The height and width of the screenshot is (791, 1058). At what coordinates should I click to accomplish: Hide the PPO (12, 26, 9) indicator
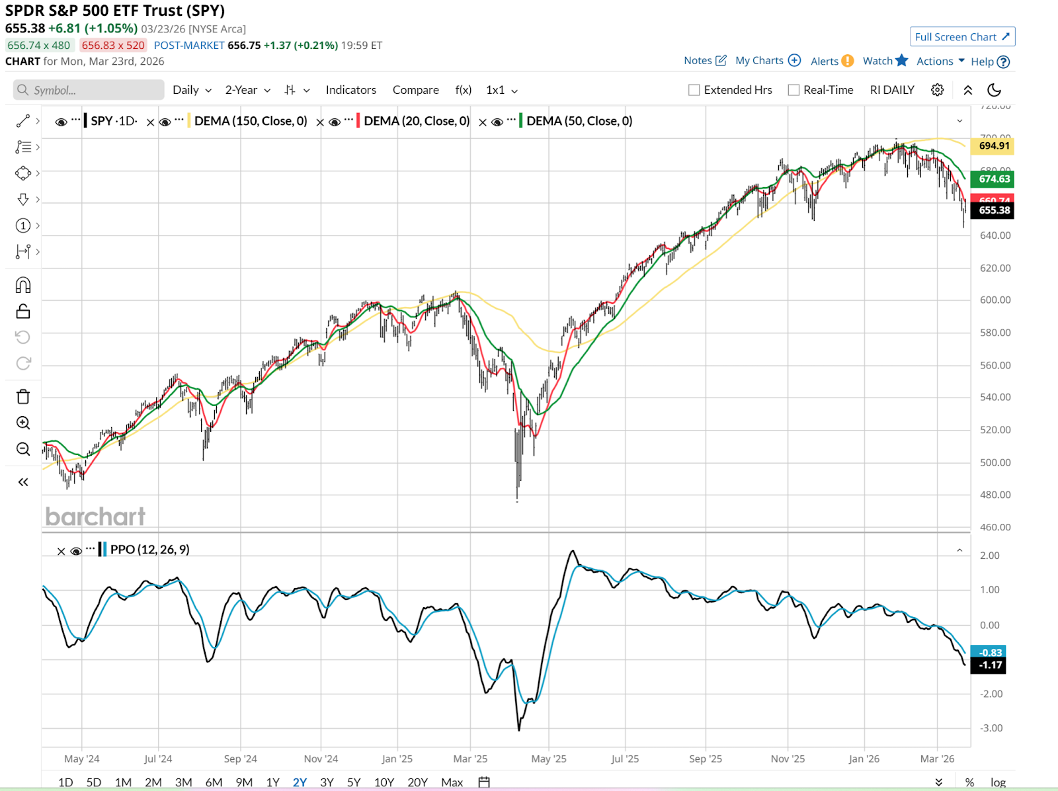[x=76, y=552]
